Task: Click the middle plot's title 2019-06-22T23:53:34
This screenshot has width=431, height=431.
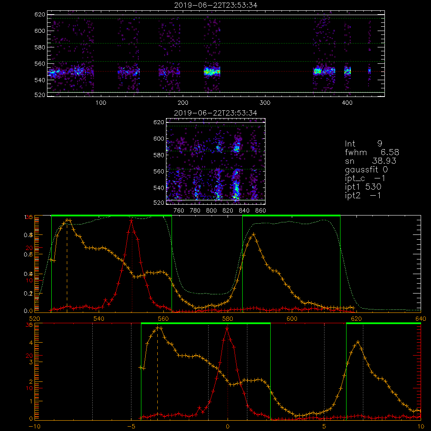Action: click(216, 113)
